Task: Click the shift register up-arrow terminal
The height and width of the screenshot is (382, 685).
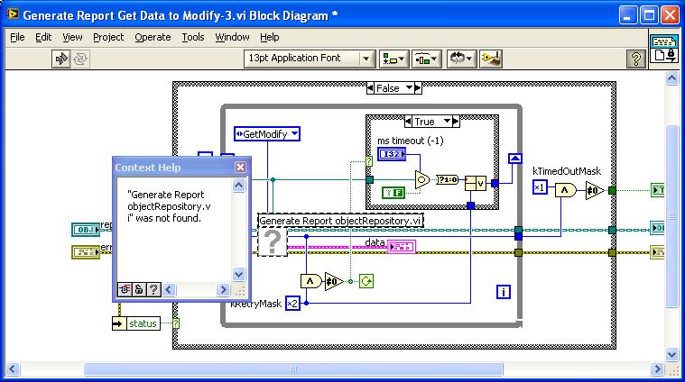Action: click(x=515, y=159)
